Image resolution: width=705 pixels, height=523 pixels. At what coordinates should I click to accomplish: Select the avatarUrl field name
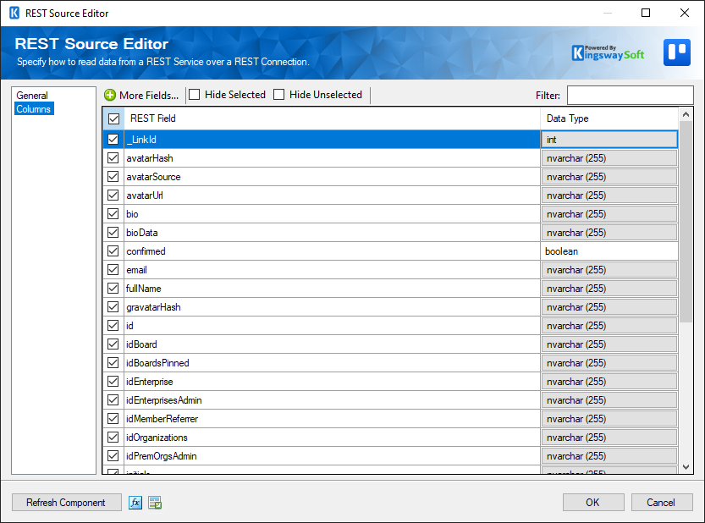(x=145, y=195)
